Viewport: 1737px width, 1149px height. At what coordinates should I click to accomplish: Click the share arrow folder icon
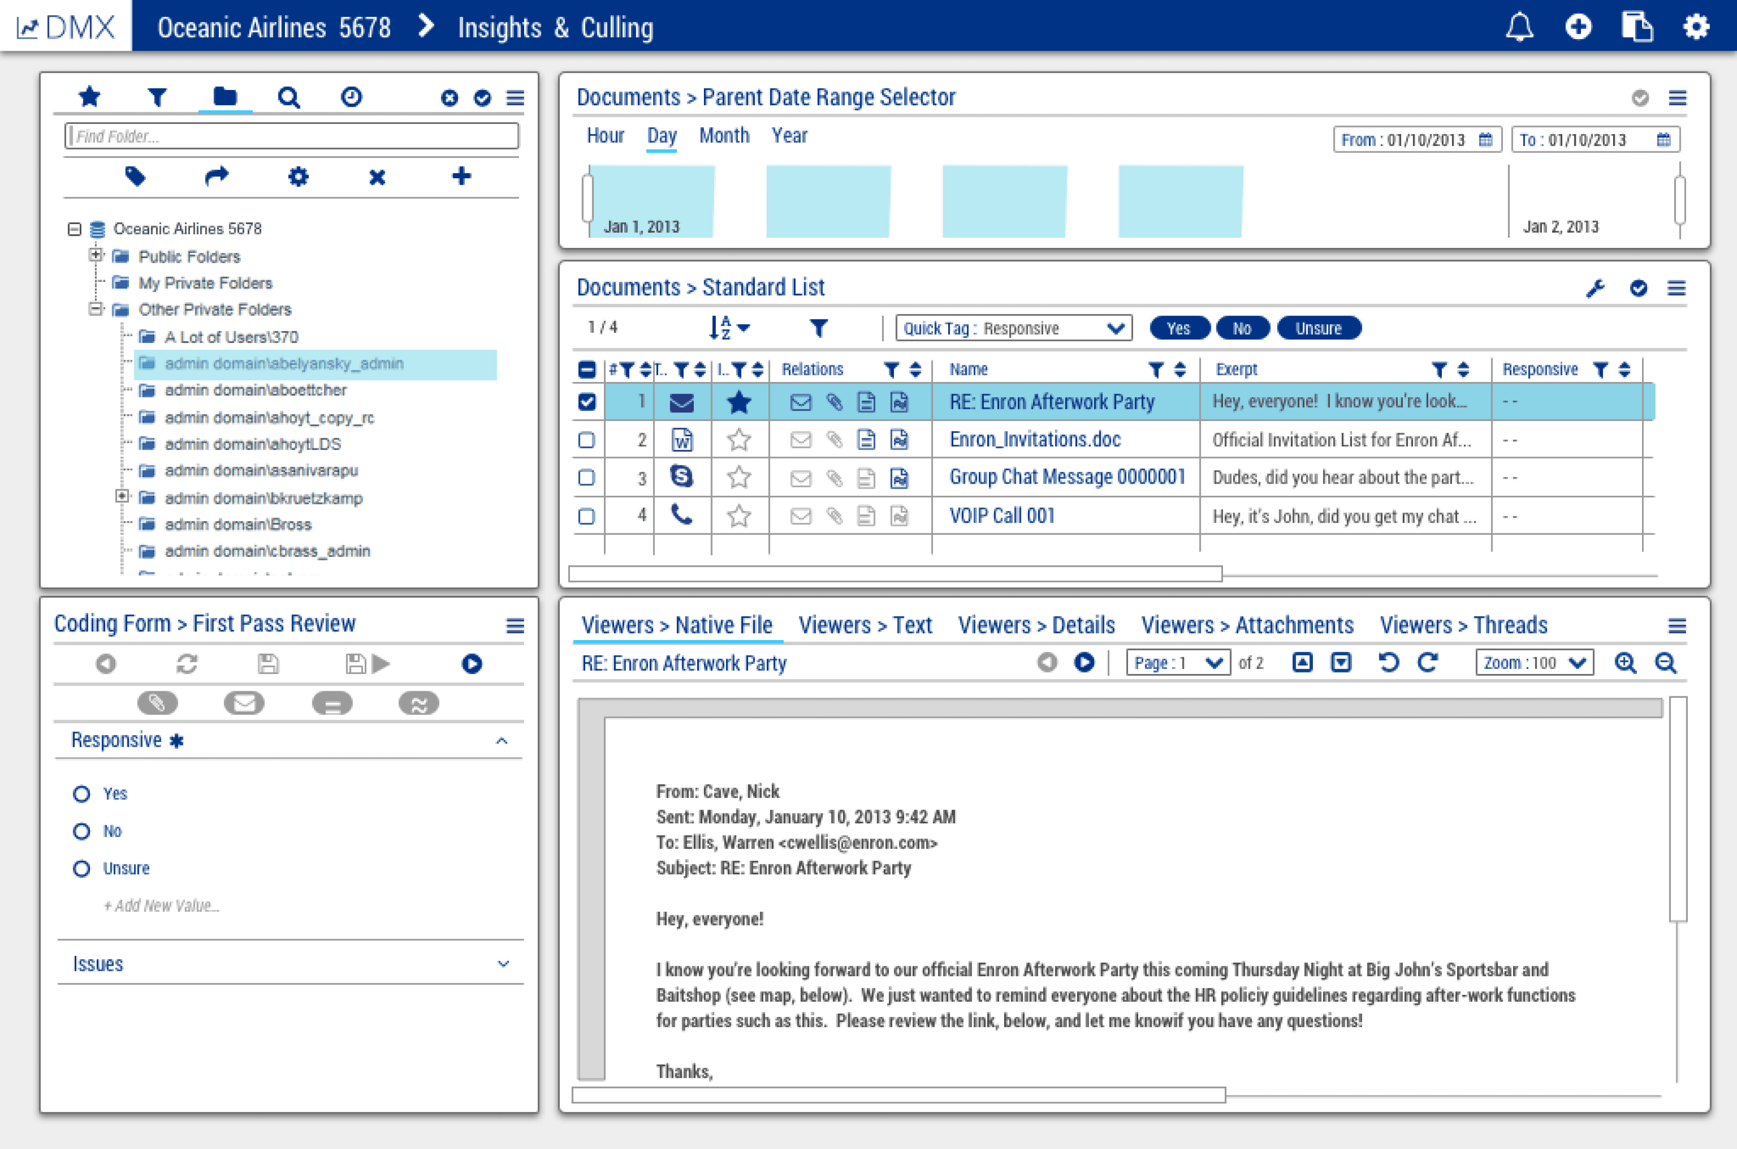216,177
